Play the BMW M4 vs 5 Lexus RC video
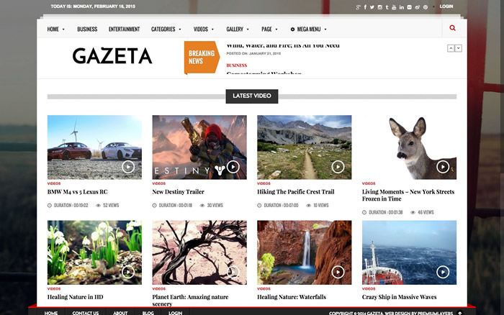Screen dimensions: 504x315 pos(128,167)
